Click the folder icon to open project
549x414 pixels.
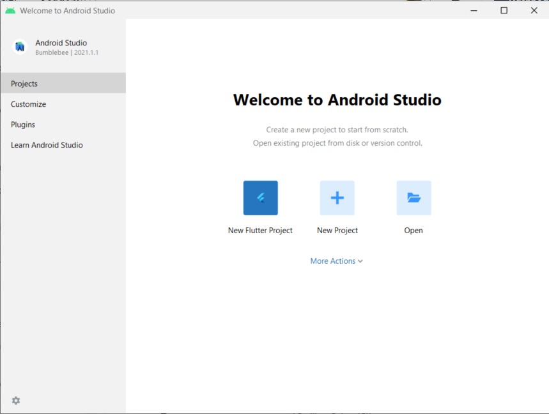[x=414, y=197]
